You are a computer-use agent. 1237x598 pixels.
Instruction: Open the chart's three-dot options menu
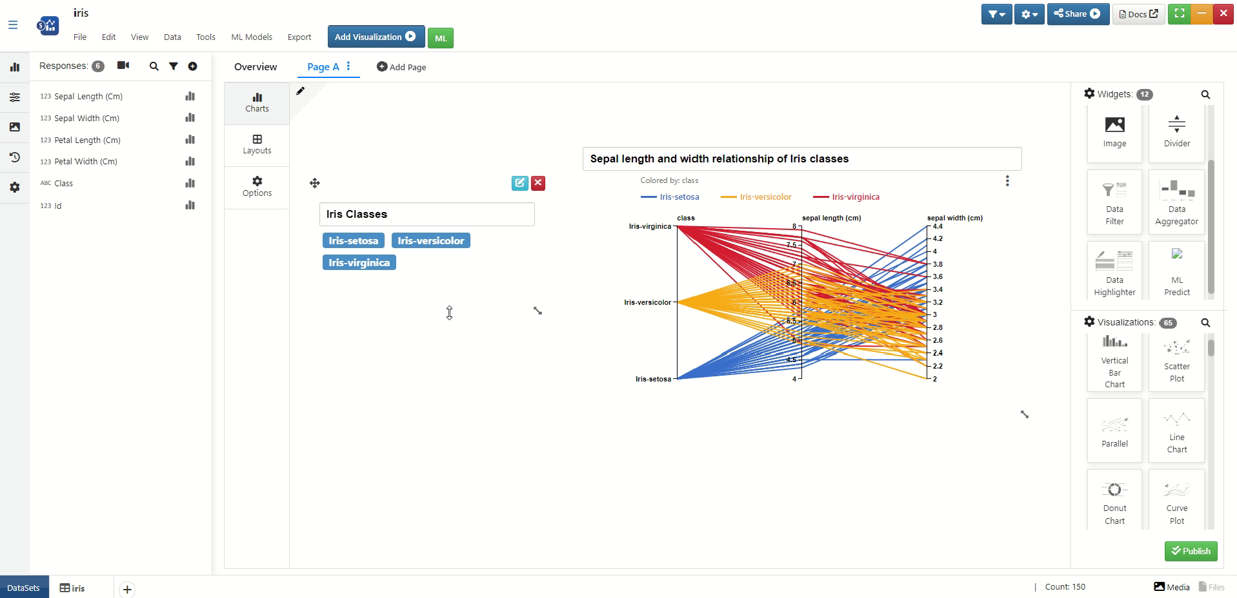pos(1007,181)
